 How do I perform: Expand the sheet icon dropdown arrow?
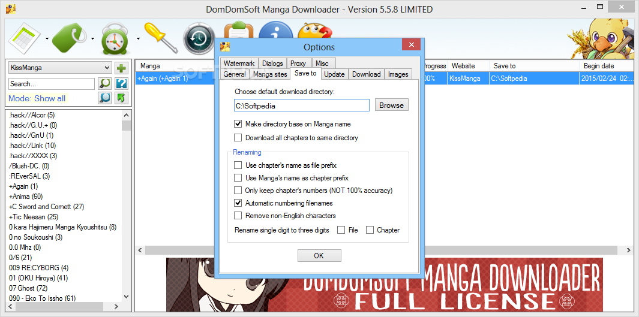[47, 39]
